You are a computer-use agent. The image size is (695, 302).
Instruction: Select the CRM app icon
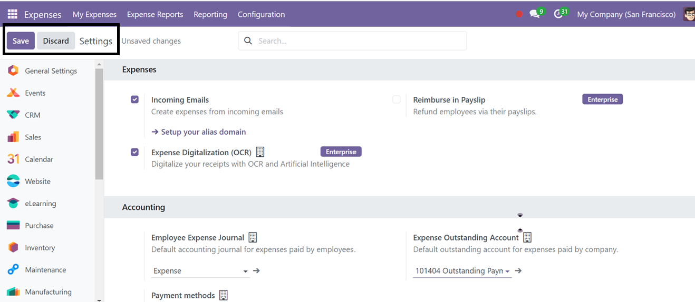(13, 115)
